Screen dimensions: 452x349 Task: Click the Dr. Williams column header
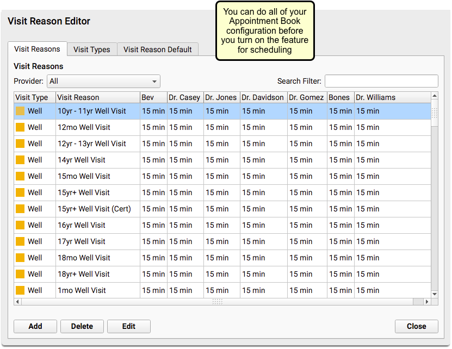[x=393, y=97]
